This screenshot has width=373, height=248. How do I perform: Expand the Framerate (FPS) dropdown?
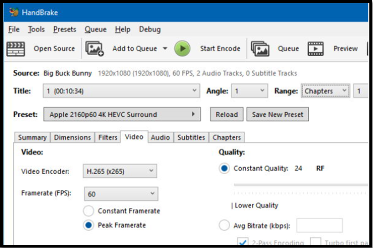click(121, 194)
